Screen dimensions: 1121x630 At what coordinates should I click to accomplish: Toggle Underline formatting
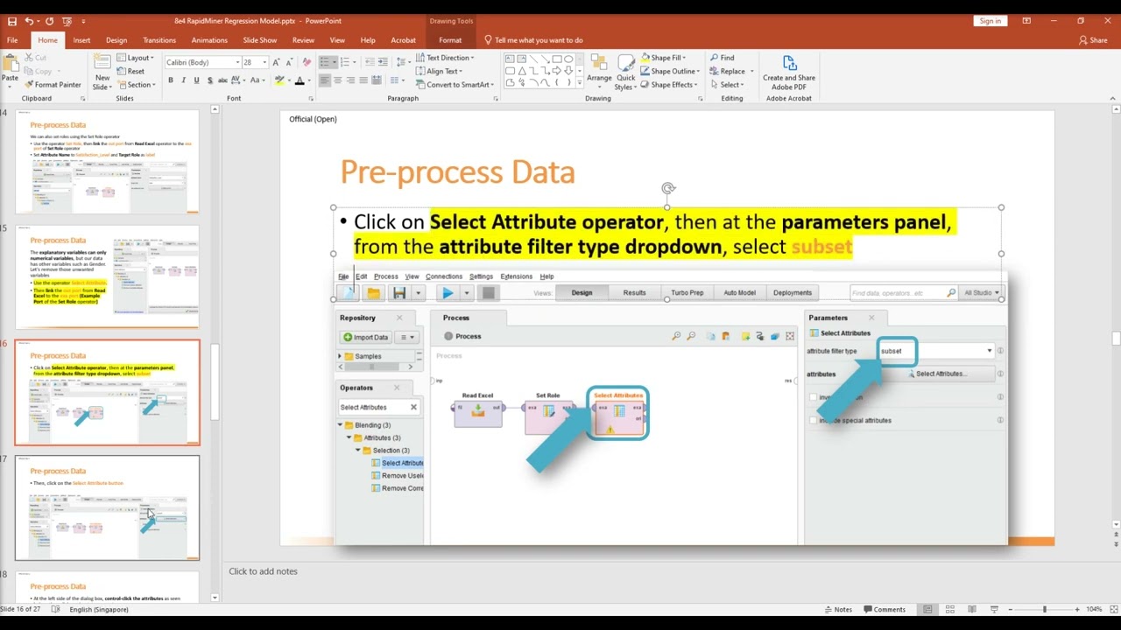pyautogui.click(x=196, y=80)
